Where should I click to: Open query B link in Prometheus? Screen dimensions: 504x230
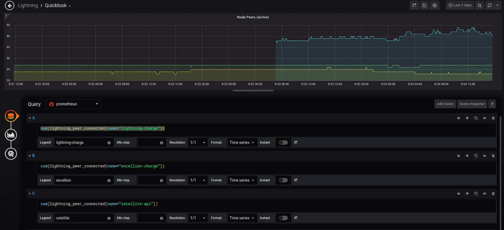pyautogui.click(x=296, y=180)
